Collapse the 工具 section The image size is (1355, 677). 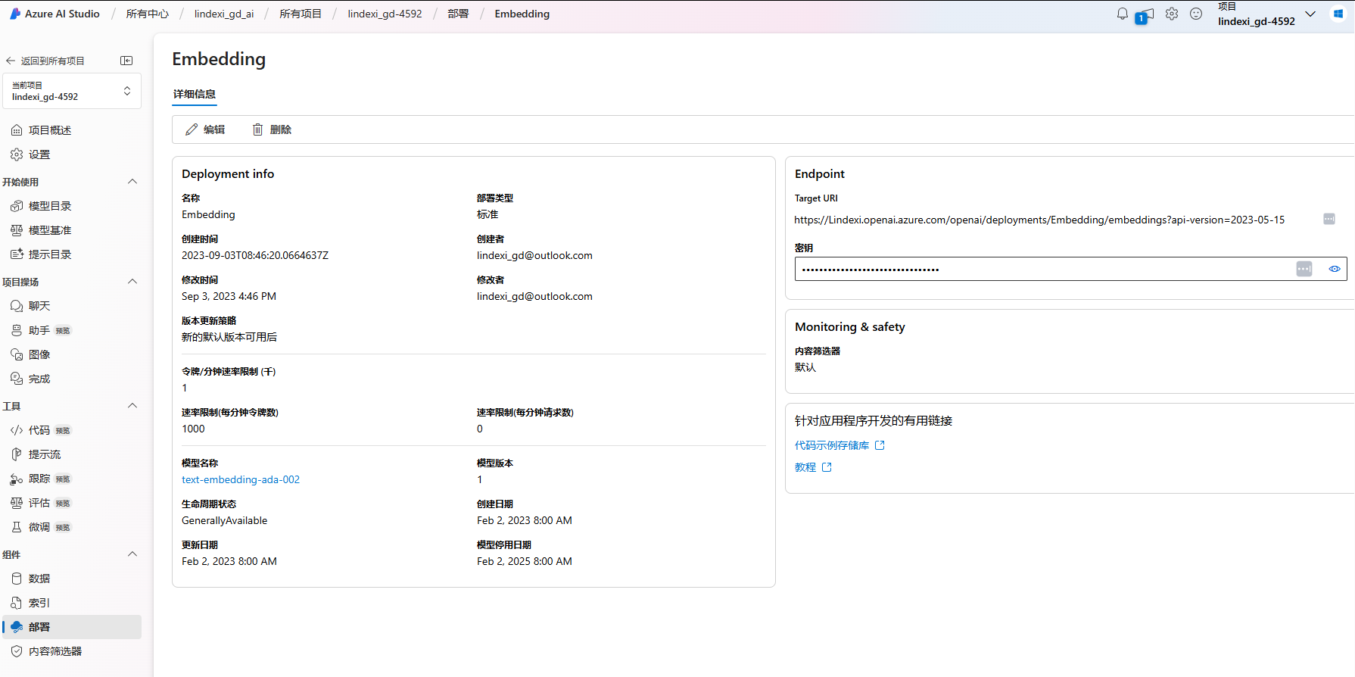tap(132, 406)
